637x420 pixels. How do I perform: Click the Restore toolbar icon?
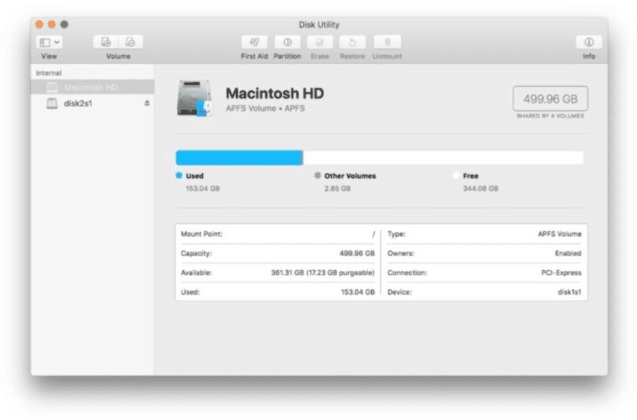point(352,42)
